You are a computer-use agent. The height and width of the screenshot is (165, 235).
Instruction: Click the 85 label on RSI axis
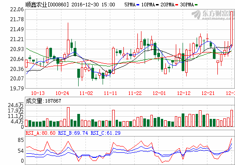pos(21,140)
